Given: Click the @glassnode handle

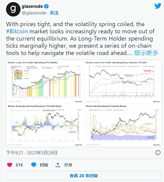Looking at the screenshot, I should click(x=34, y=13).
